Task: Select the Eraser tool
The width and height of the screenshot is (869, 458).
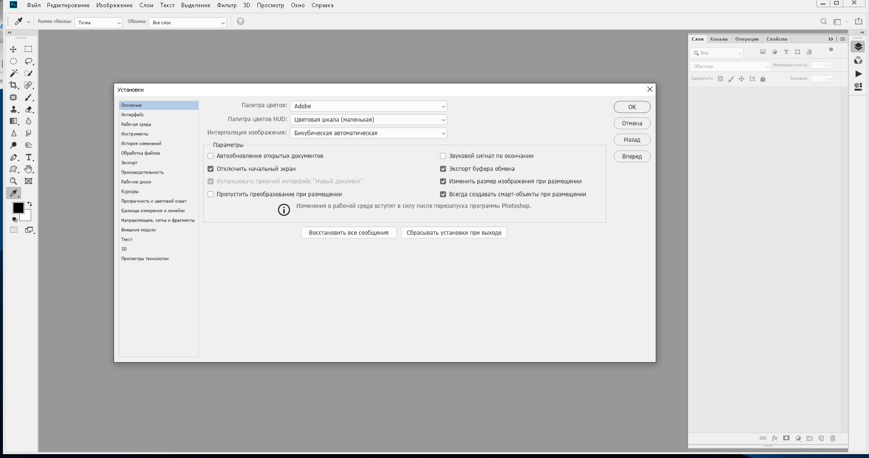Action: [28, 109]
